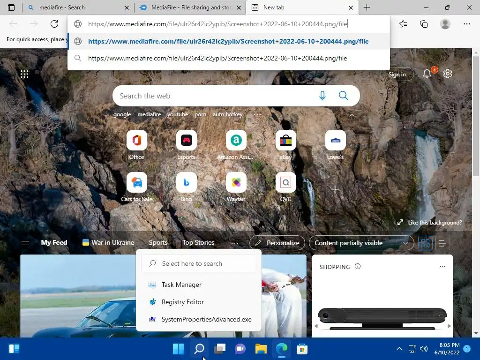
Task: Open Edge settings and more menu
Action: (466, 24)
